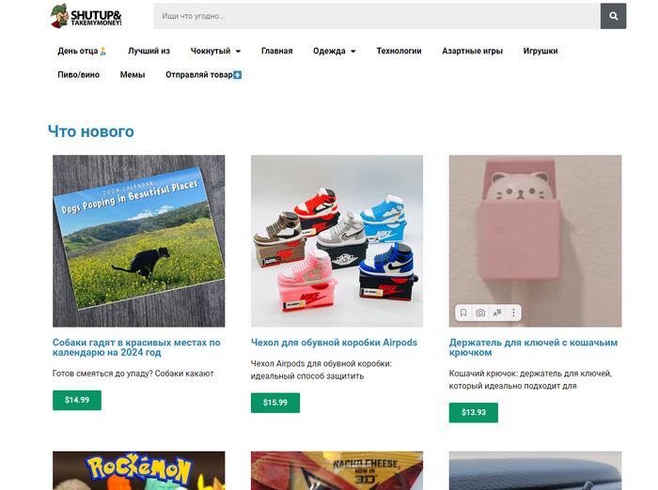Open the Rockemon product thumbnail
Image resolution: width=658 pixels, height=490 pixels.
pyautogui.click(x=138, y=470)
